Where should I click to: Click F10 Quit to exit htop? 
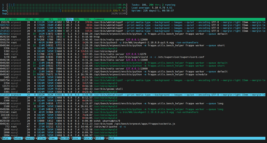coord(109,138)
